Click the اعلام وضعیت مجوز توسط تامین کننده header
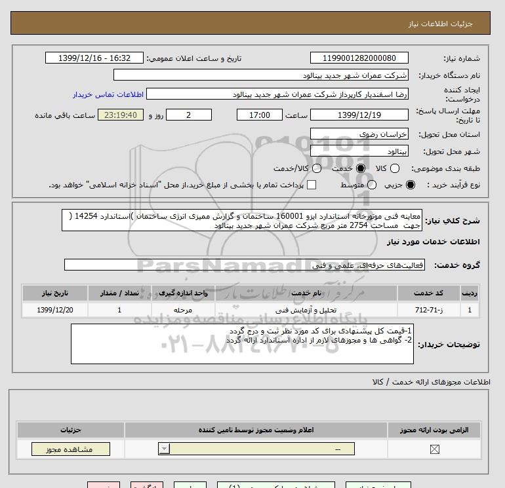 (x=256, y=430)
